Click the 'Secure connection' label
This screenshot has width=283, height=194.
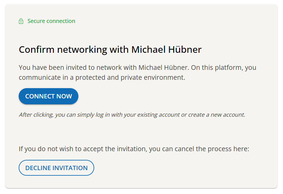click(x=51, y=21)
